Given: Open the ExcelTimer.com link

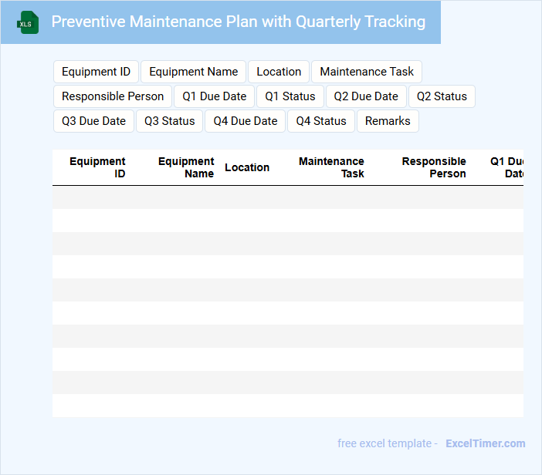Looking at the screenshot, I should 485,443.
